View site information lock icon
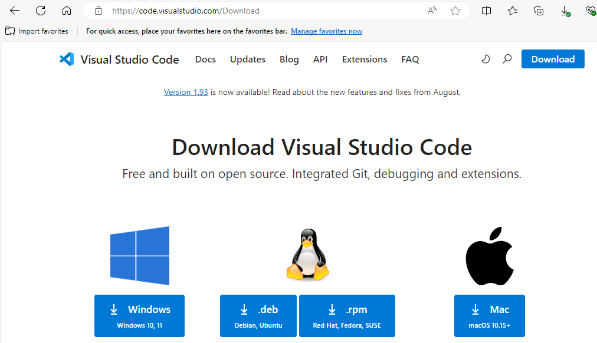 (x=99, y=11)
